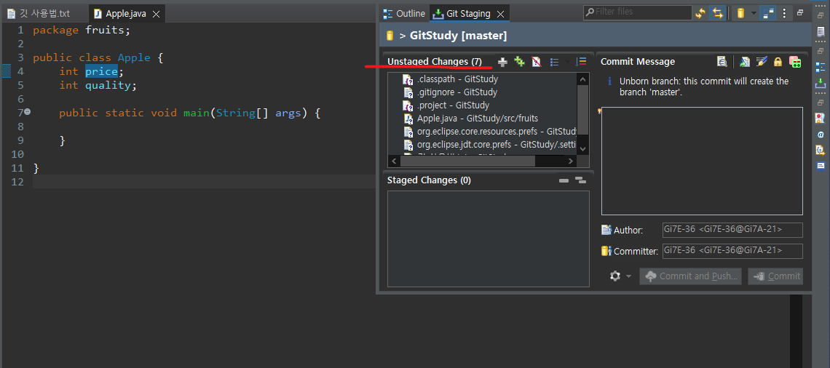Screen dimensions: 830x368
Task: Click the Unborn branch info icon
Action: pos(609,81)
